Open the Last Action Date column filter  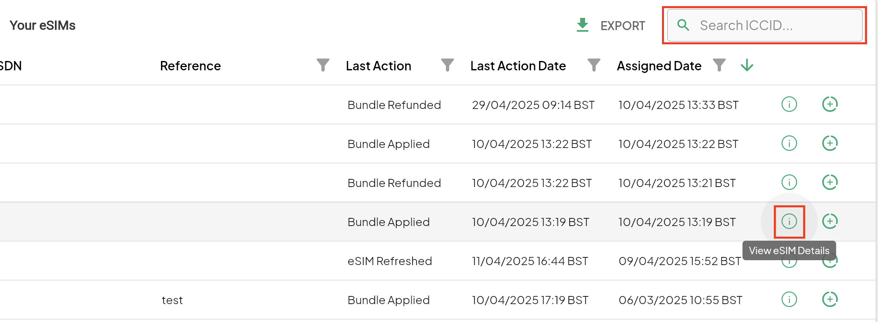[594, 65]
